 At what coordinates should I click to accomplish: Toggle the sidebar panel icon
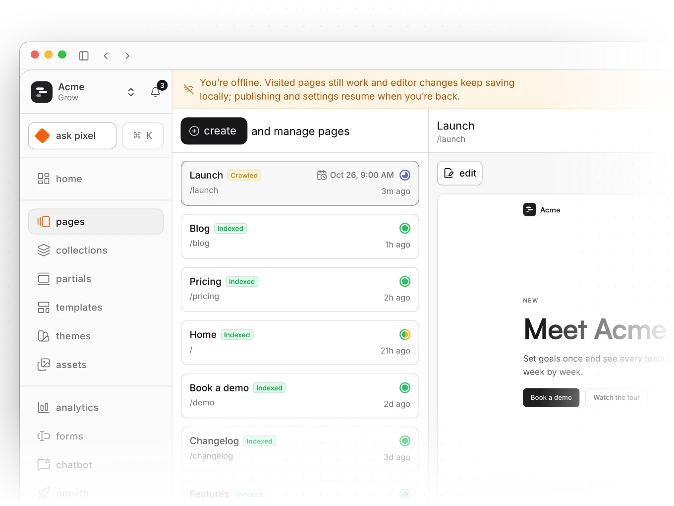click(x=84, y=56)
